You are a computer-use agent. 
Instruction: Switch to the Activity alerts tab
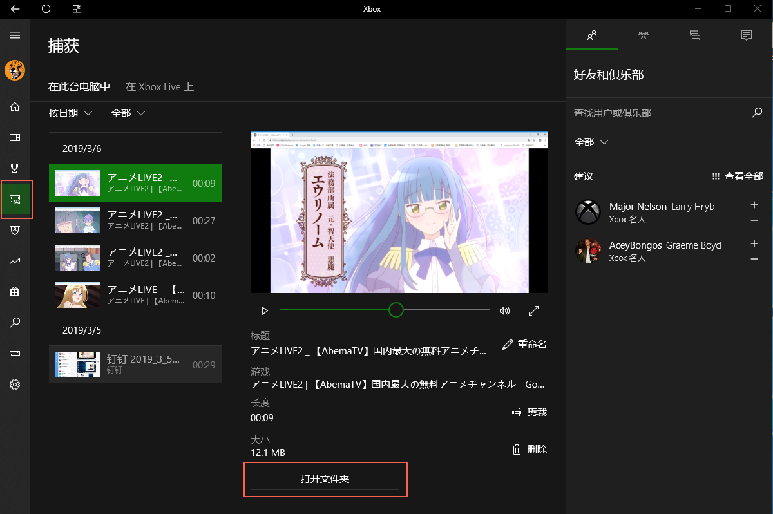747,35
